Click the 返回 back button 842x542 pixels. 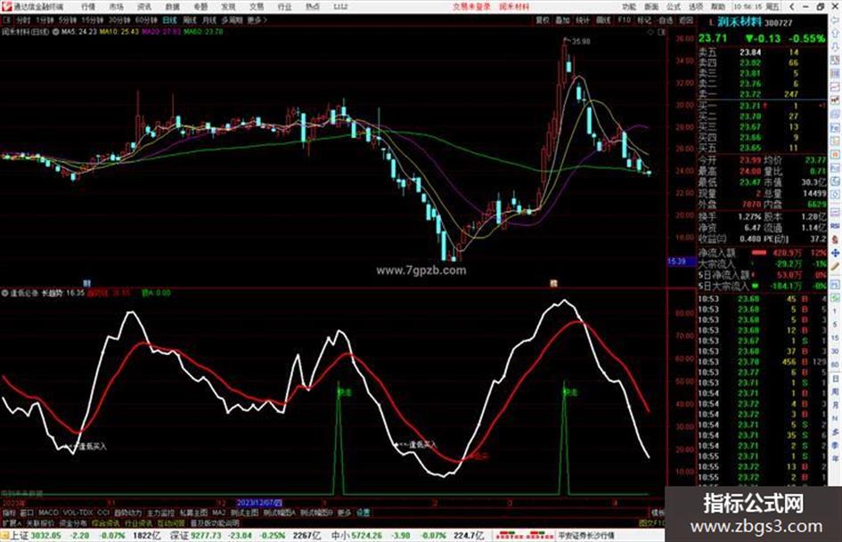point(686,20)
